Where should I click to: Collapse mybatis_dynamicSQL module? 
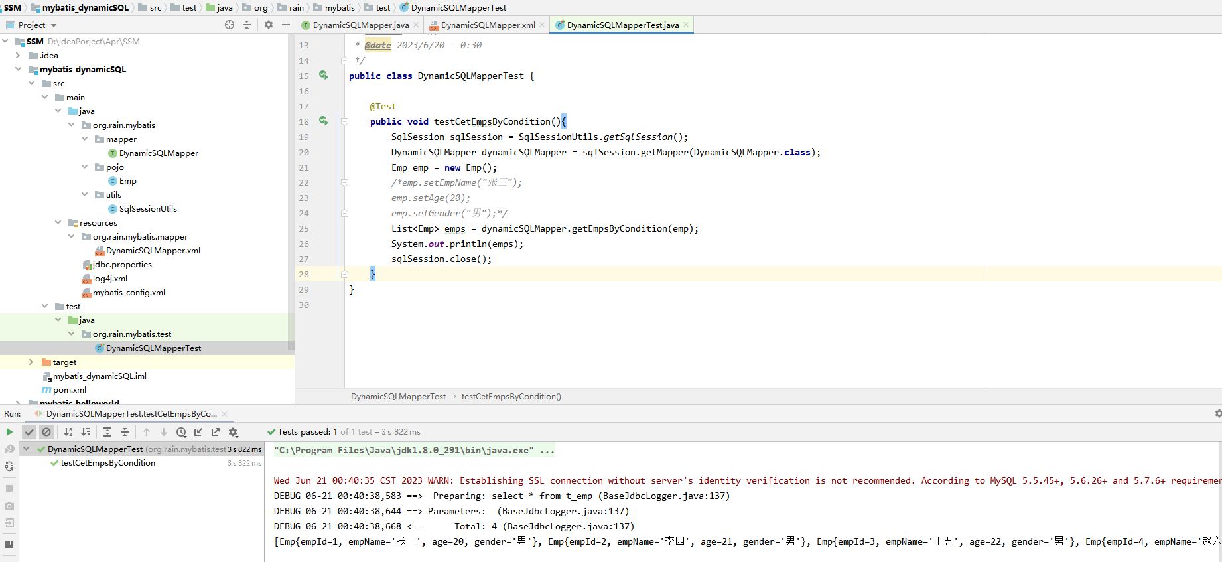[18, 69]
